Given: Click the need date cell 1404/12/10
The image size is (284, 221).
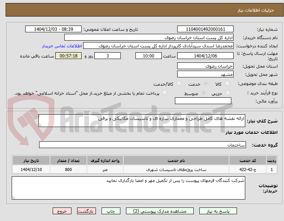Looking at the screenshot, I should (31, 170).
